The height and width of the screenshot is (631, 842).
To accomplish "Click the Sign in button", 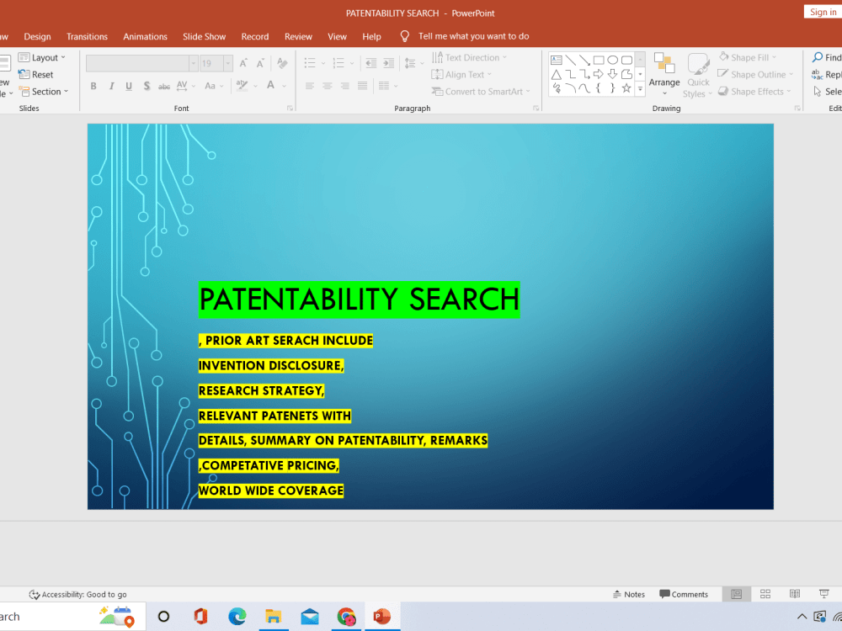I will coord(823,12).
